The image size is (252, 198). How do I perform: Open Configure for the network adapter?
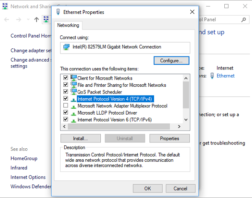point(171,61)
